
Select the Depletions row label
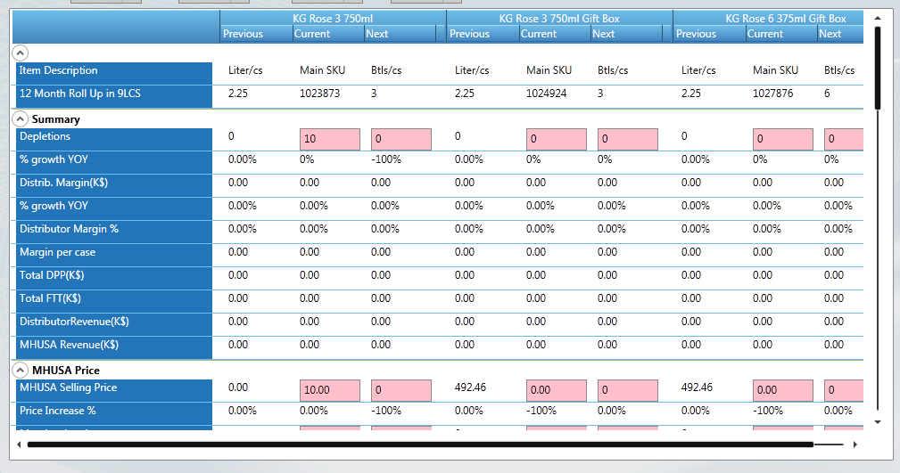click(x=114, y=139)
